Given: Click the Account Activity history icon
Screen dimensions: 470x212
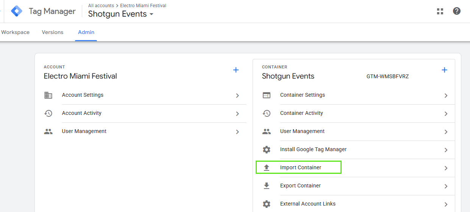Looking at the screenshot, I should (x=48, y=113).
